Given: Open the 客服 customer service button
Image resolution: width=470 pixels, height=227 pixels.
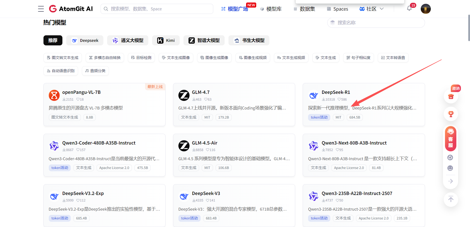Looking at the screenshot, I should point(451,139).
